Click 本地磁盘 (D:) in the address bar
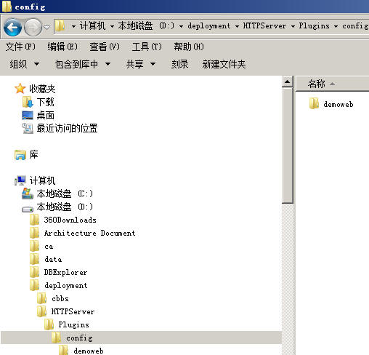369x355 pixels. pos(146,25)
